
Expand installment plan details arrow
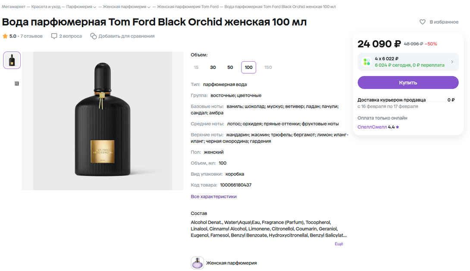point(452,62)
